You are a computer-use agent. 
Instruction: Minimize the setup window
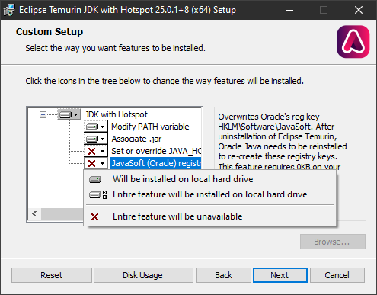(x=289, y=10)
